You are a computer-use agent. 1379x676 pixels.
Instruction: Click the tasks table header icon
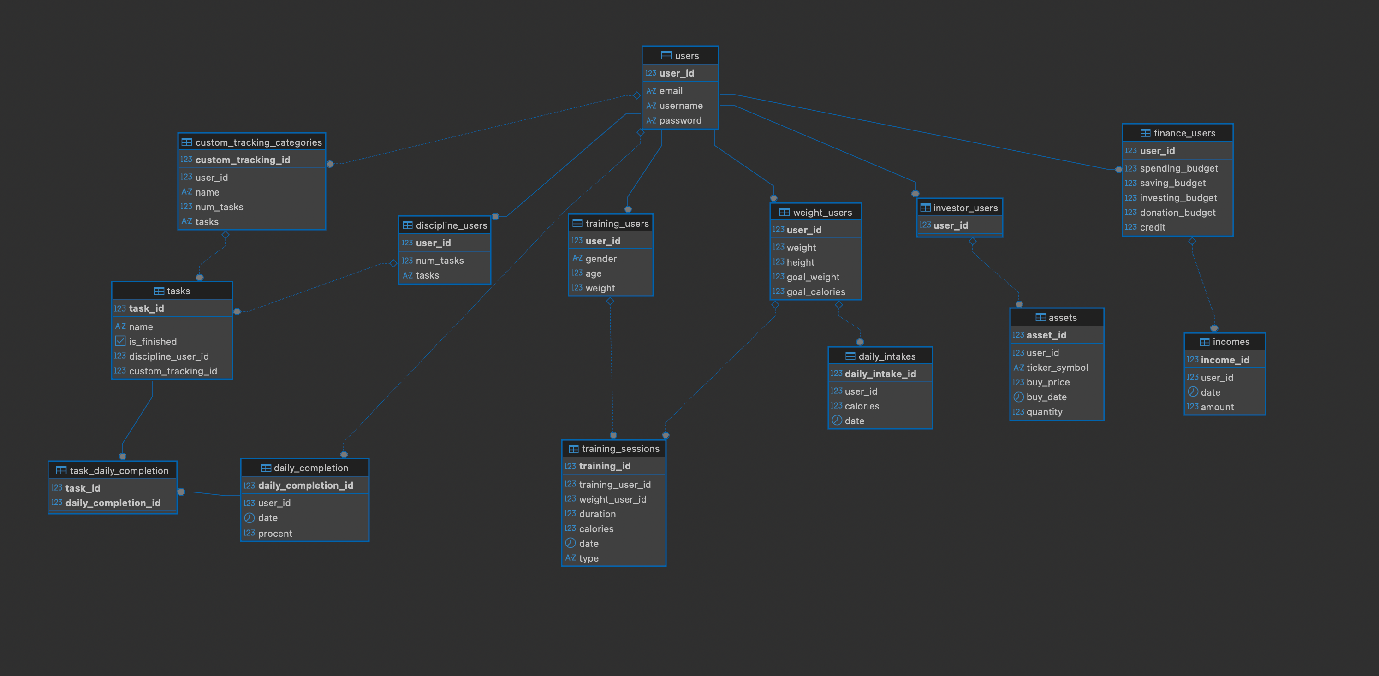coord(159,291)
